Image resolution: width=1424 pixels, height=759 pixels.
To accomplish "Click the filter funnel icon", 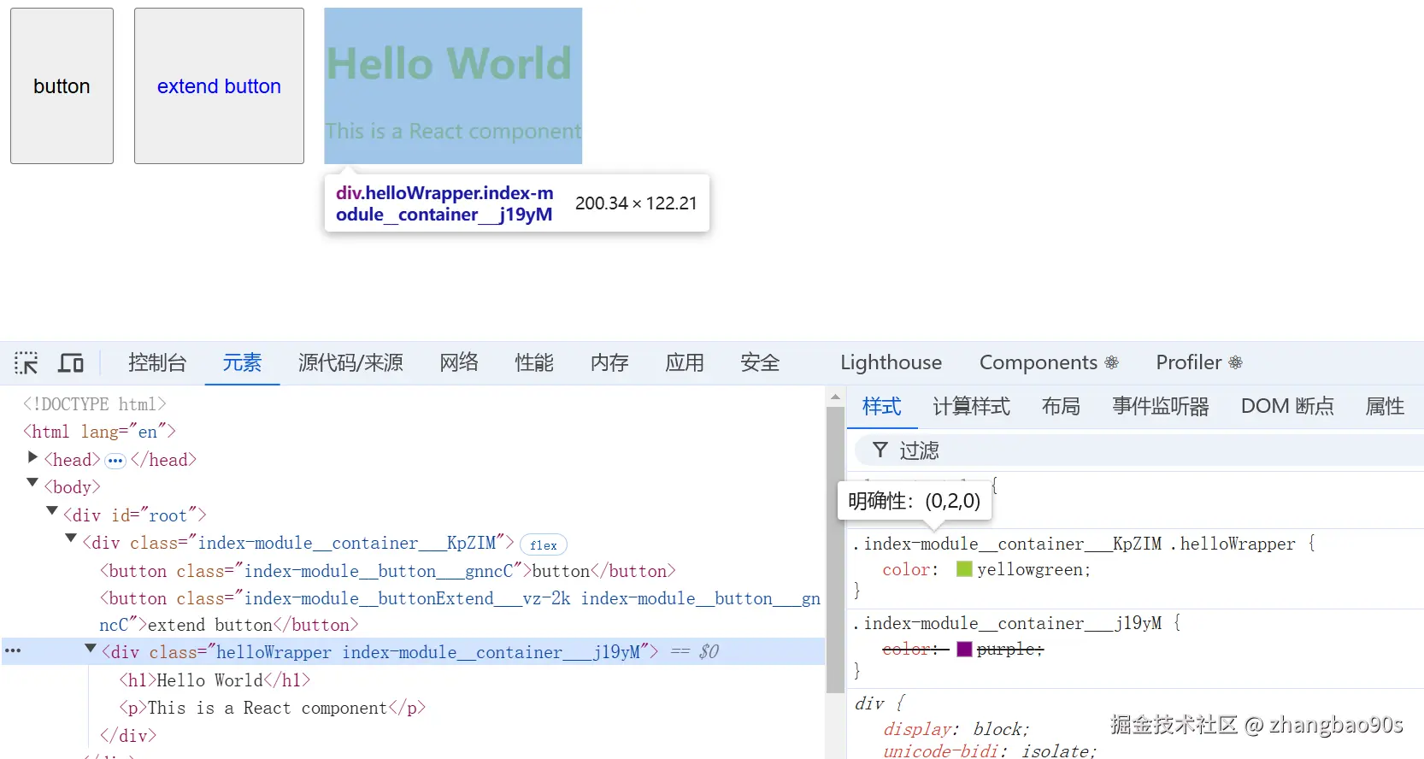I will 880,450.
